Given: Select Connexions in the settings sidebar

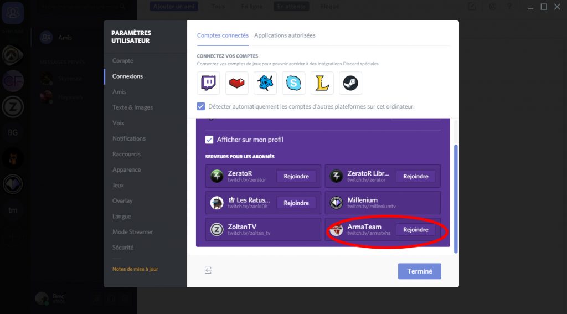Looking at the screenshot, I should coord(128,76).
